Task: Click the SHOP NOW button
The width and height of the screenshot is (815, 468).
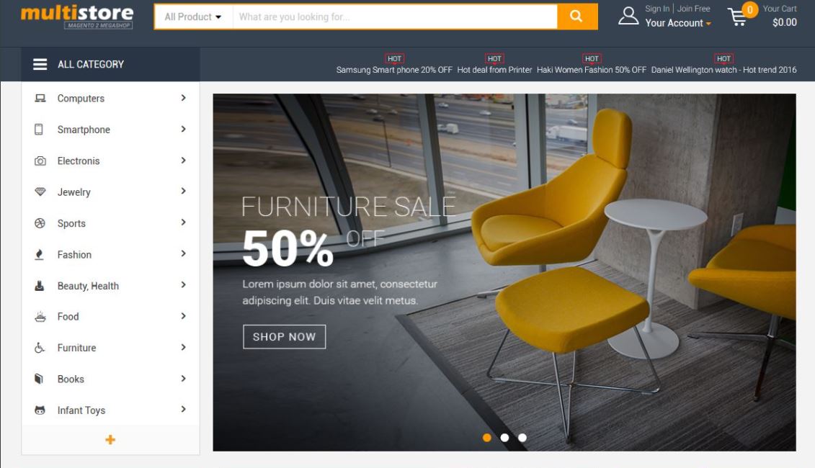Action: click(x=285, y=336)
